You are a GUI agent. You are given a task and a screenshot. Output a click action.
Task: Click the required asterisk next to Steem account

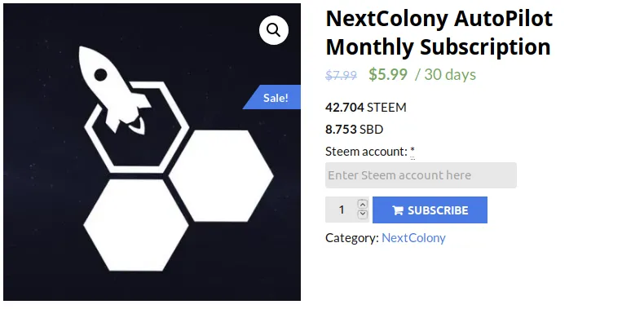[x=412, y=151]
